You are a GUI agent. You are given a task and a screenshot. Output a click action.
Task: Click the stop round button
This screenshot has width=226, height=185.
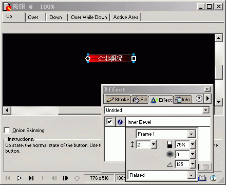click(x=77, y=178)
